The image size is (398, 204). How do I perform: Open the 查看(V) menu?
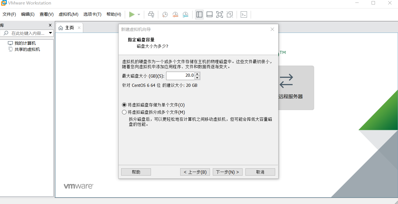47,14
